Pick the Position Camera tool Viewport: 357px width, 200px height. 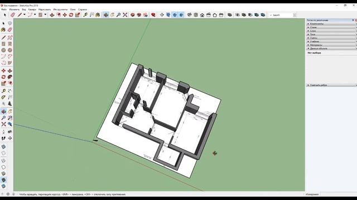point(3,132)
